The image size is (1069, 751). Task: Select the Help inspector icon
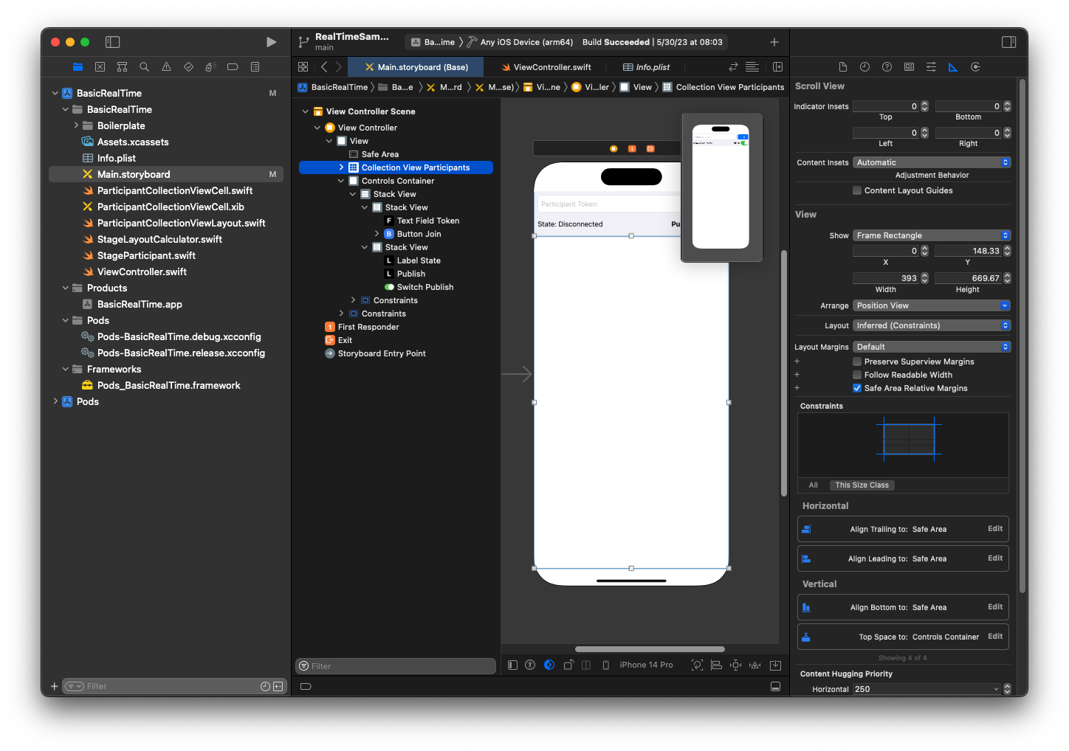click(887, 66)
